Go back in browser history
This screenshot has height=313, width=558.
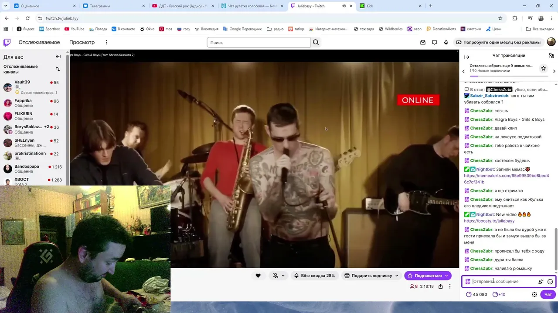tap(7, 18)
